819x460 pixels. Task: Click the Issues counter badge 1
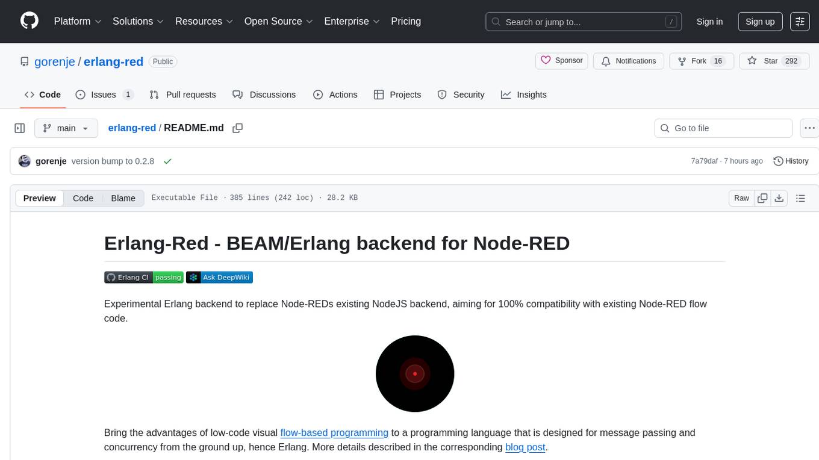128,95
